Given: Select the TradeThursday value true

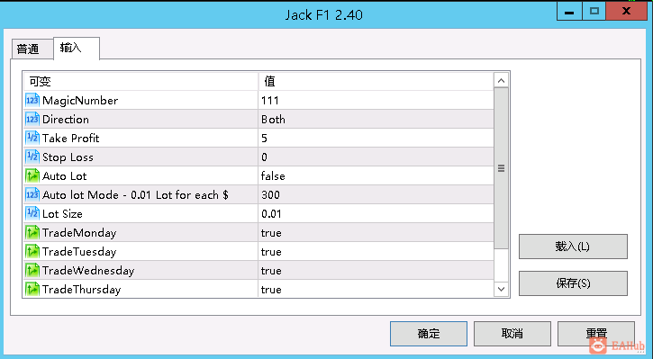Looking at the screenshot, I should click(x=271, y=289).
